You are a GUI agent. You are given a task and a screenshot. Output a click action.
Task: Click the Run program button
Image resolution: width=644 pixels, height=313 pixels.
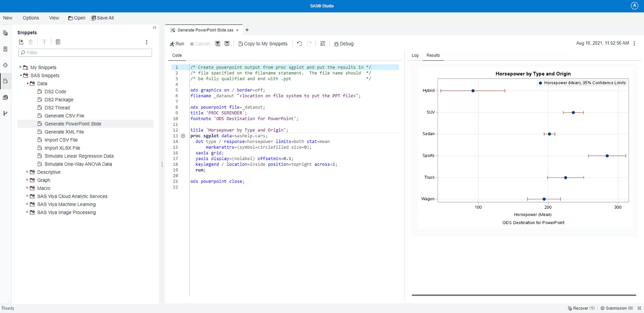coord(177,44)
